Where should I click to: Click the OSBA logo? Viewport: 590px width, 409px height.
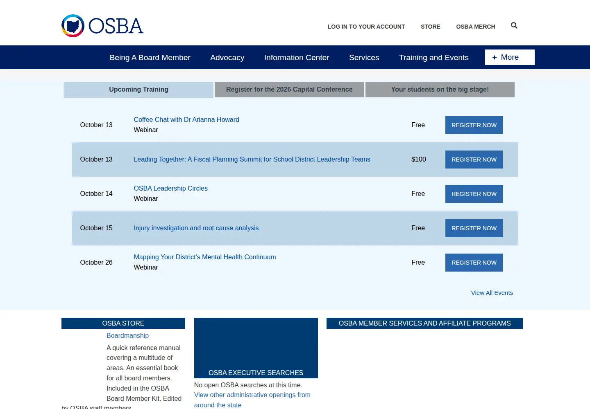(102, 26)
